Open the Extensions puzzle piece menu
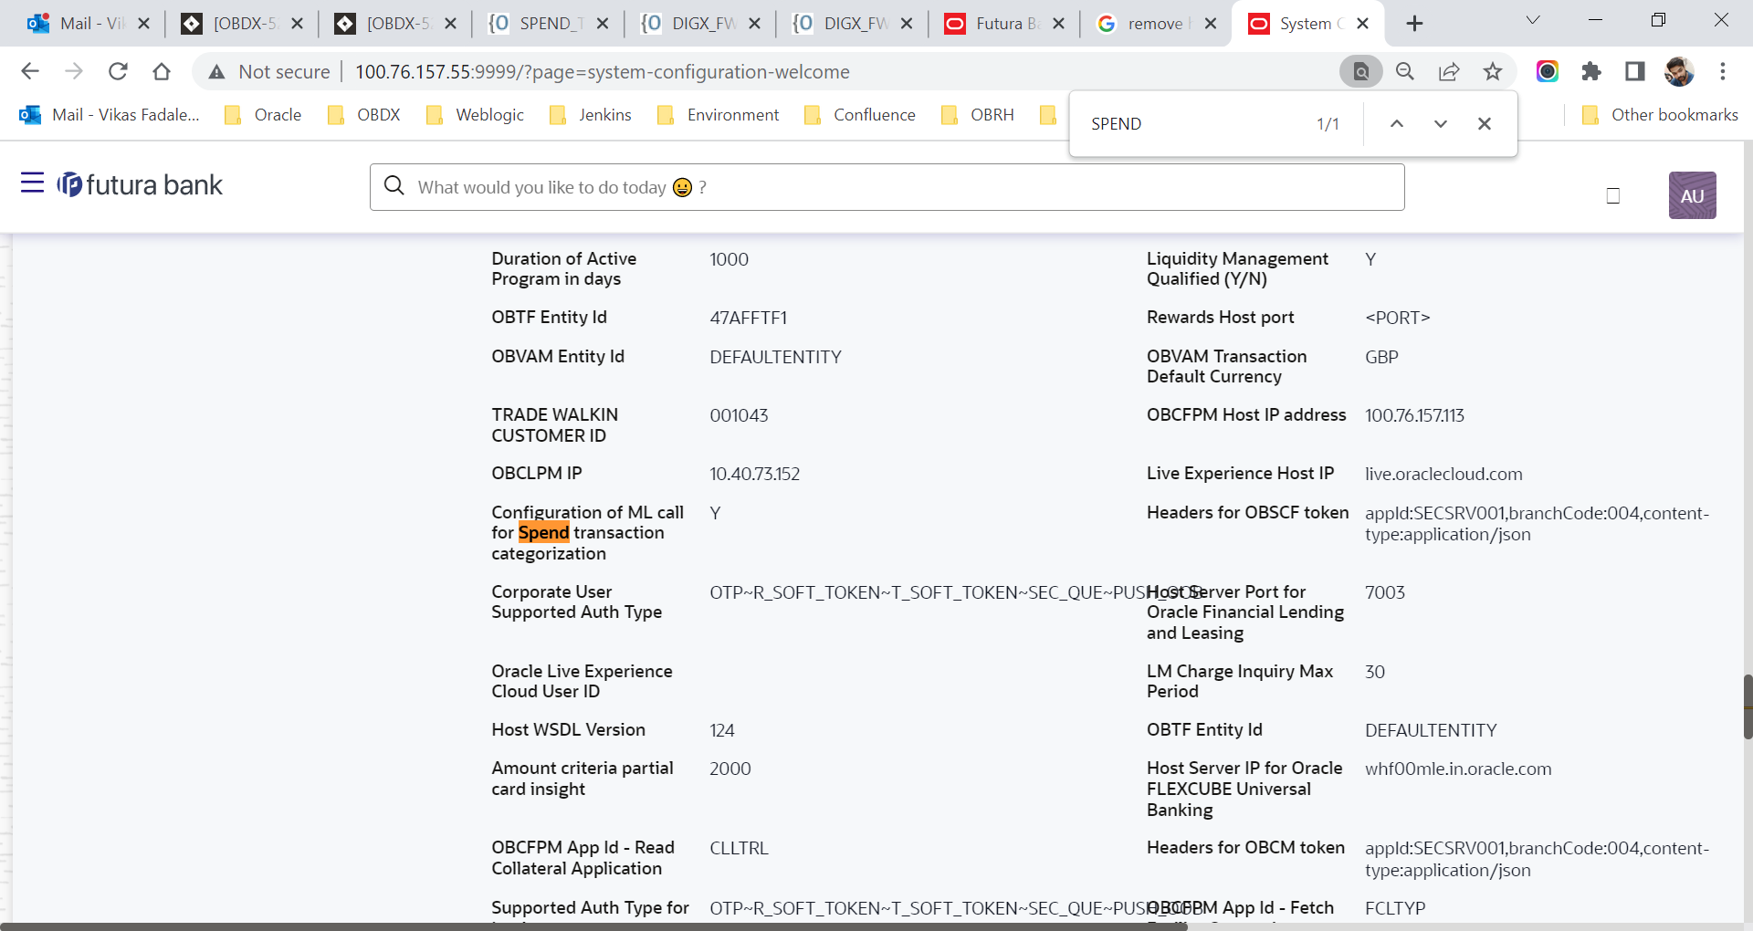This screenshot has width=1753, height=931. point(1591,71)
